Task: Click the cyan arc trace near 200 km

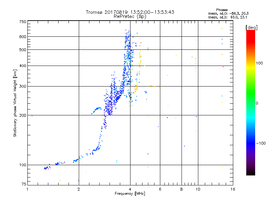Action: [96, 110]
